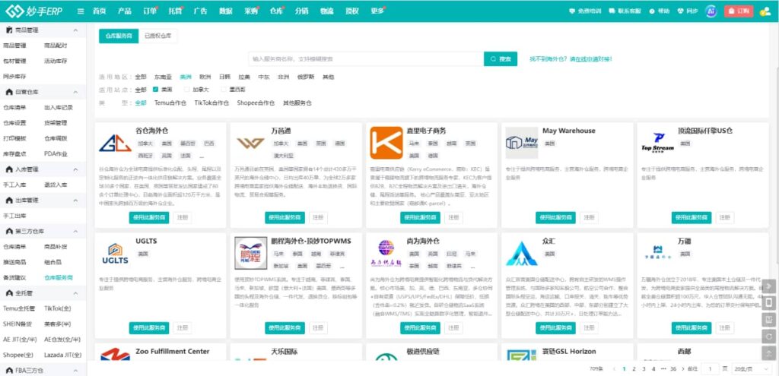The image size is (779, 376).
Task: Click the 鹏程海外仓 logo image
Action: click(x=250, y=253)
